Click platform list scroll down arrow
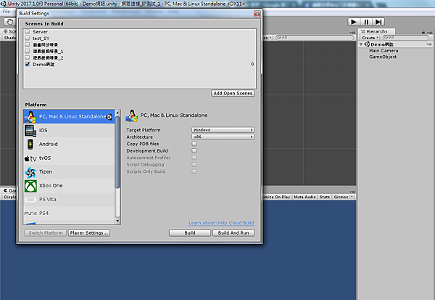Screen dimensions: 435x300 pos(117,222)
